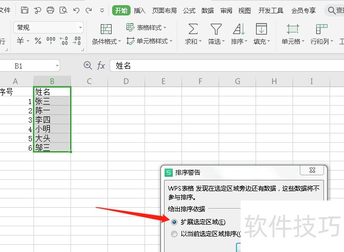344x252 pixels.
Task: Click the 填充 fill icon
Action: (261, 29)
